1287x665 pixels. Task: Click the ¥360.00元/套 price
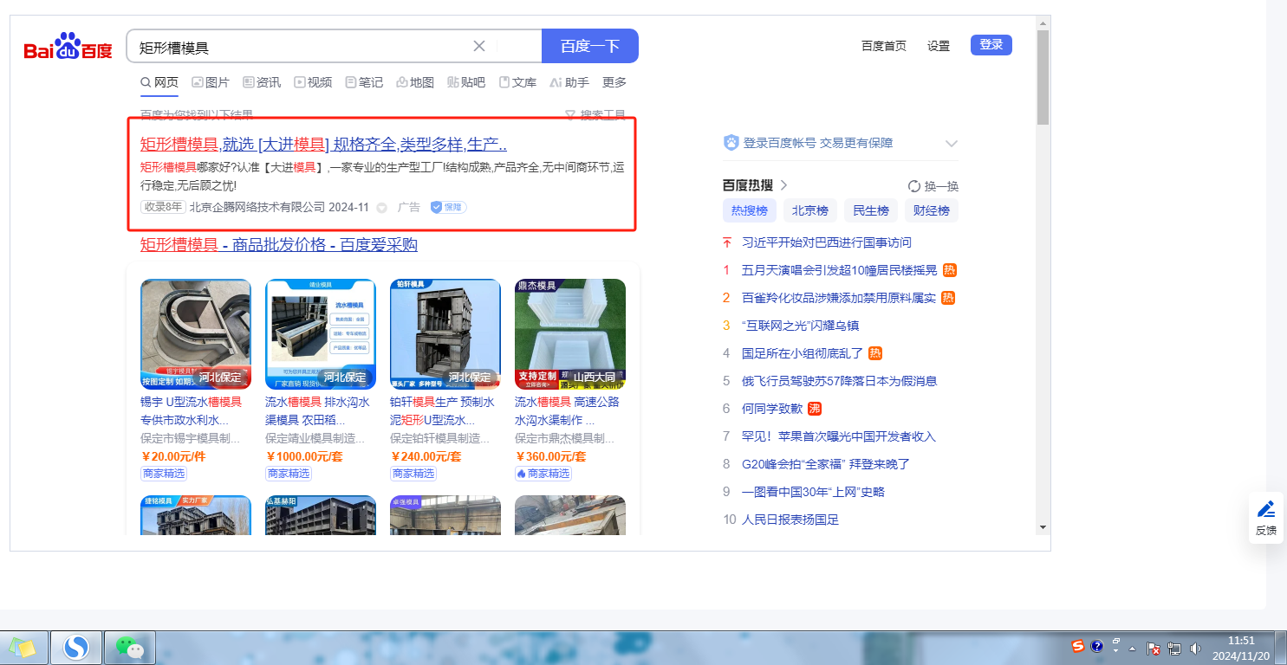[550, 456]
